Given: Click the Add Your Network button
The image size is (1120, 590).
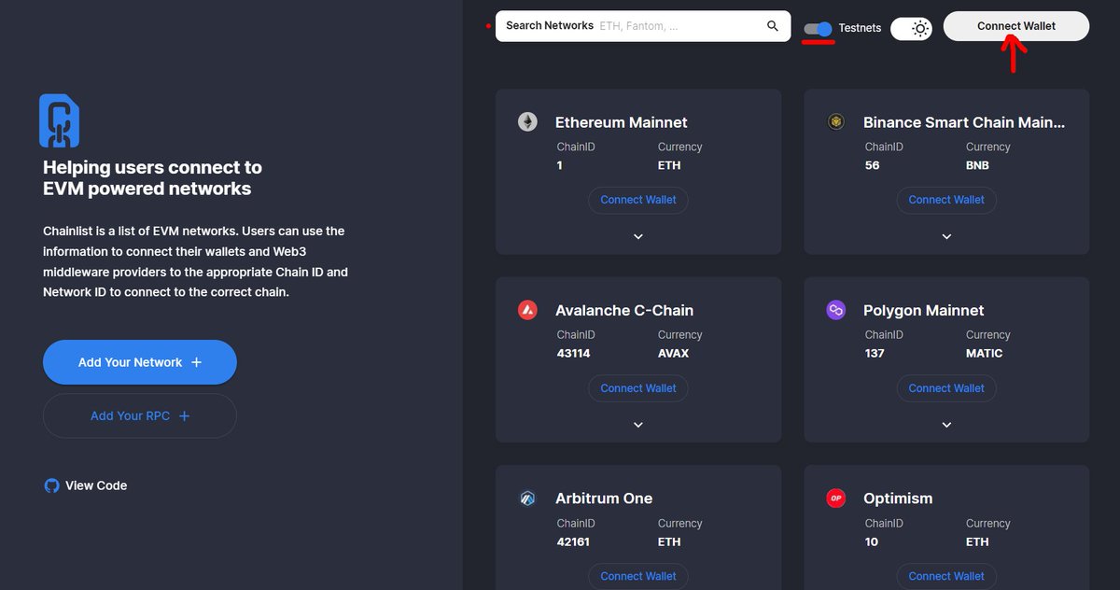Looking at the screenshot, I should tap(140, 362).
